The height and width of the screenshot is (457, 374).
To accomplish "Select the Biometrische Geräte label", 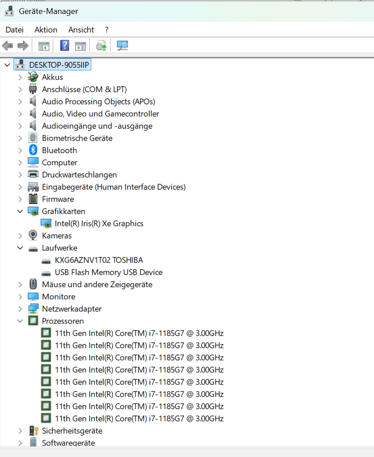I will click(x=77, y=138).
